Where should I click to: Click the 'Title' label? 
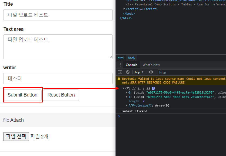pos(8,4)
